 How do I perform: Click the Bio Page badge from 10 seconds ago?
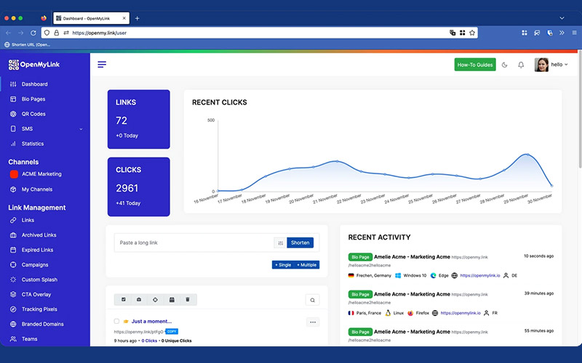[360, 257]
